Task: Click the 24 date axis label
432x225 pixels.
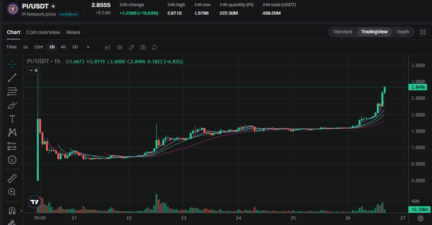Action: pos(238,218)
